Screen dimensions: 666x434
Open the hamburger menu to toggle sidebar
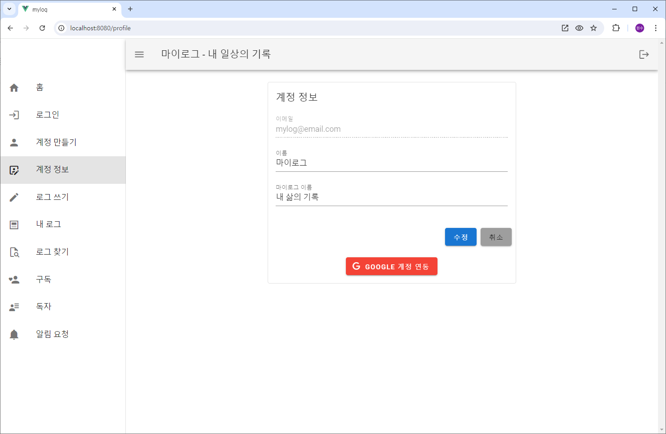(x=139, y=54)
